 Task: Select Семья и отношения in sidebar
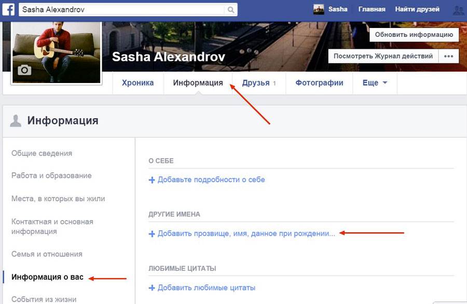[x=47, y=254]
